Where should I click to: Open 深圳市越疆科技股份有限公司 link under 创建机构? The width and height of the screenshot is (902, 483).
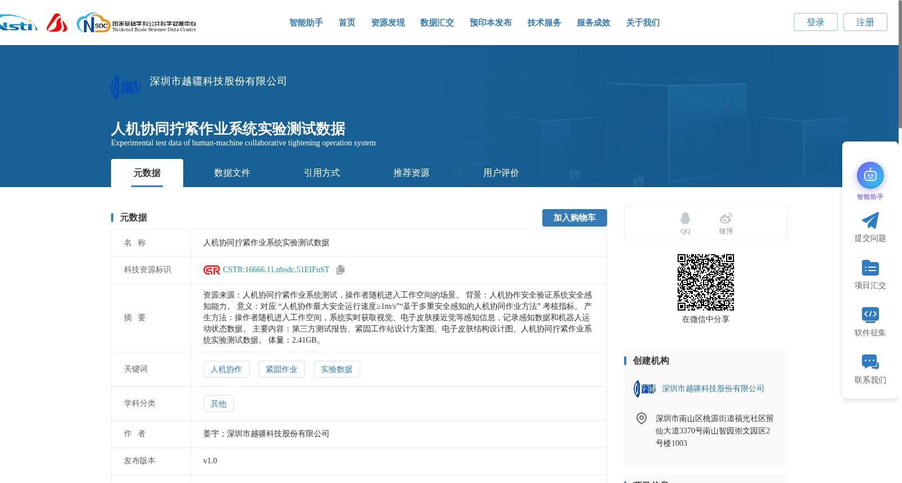click(713, 389)
